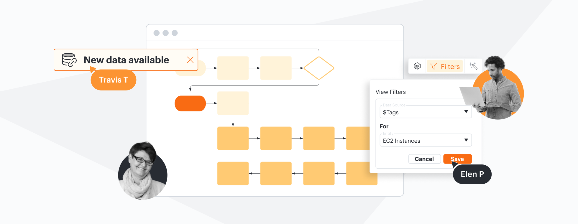Click the third gray window dot
The width and height of the screenshot is (578, 224).
[x=175, y=33]
